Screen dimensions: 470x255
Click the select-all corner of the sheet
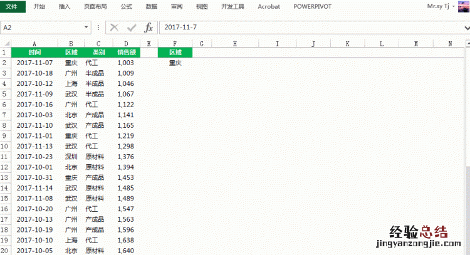point(5,43)
